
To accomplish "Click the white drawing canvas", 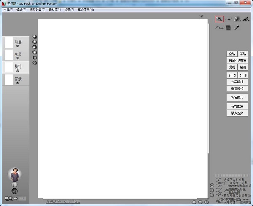I will tap(123, 108).
